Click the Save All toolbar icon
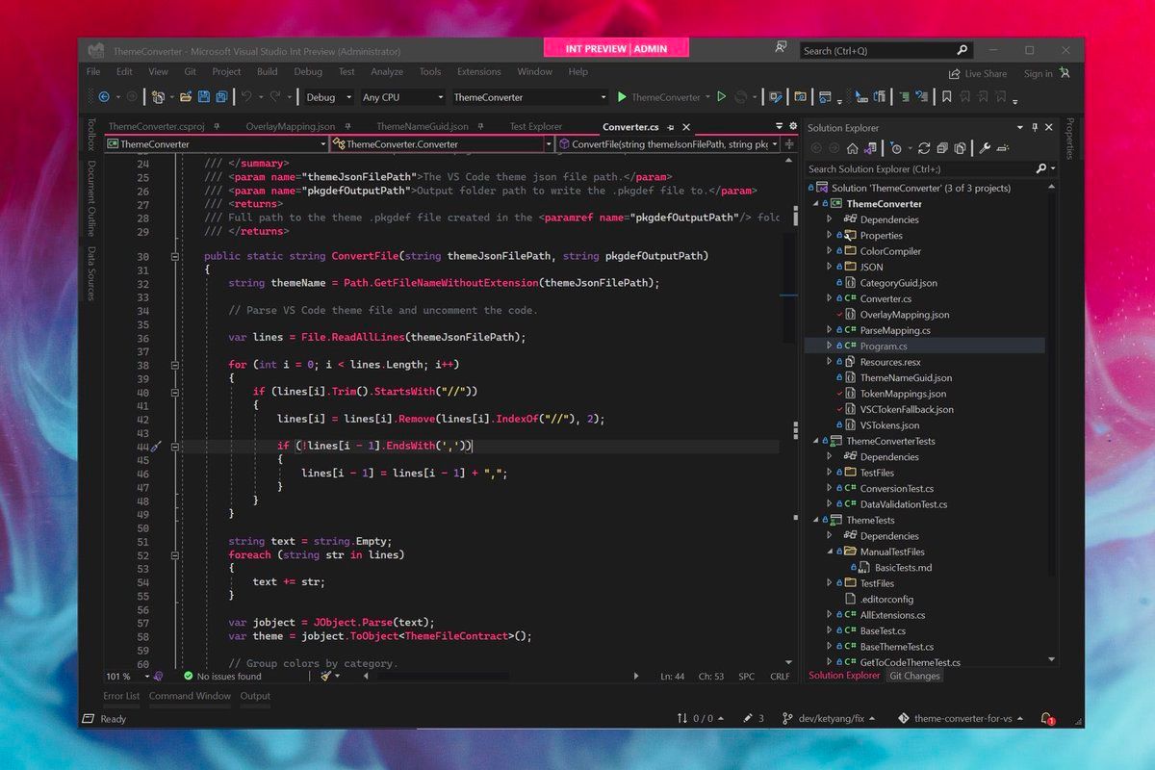This screenshot has height=770, width=1155. point(221,97)
